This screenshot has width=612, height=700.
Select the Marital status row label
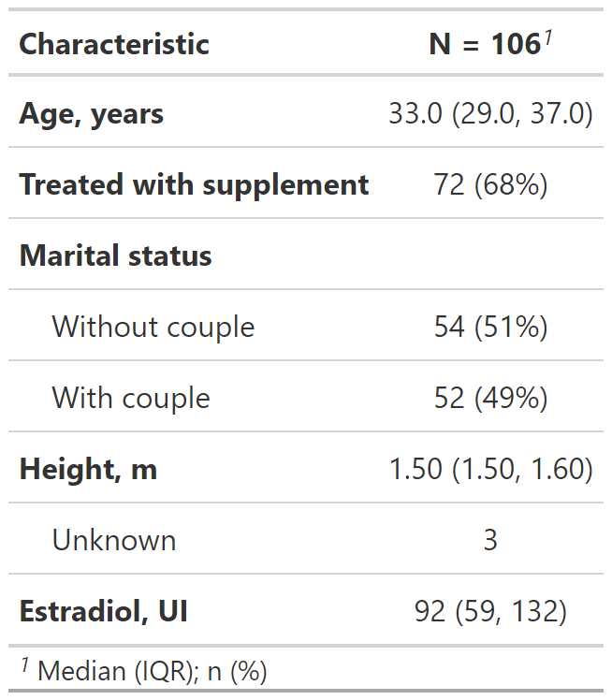coord(116,255)
